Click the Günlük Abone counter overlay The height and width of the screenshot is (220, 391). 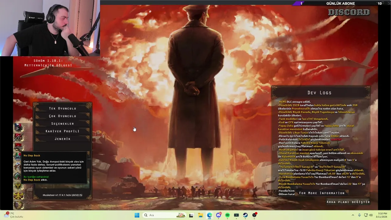[x=340, y=3]
